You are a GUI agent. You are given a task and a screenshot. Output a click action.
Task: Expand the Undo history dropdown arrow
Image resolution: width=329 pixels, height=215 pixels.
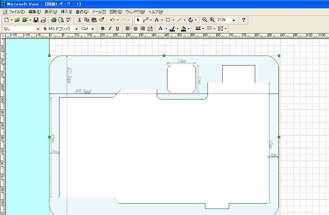(118, 20)
